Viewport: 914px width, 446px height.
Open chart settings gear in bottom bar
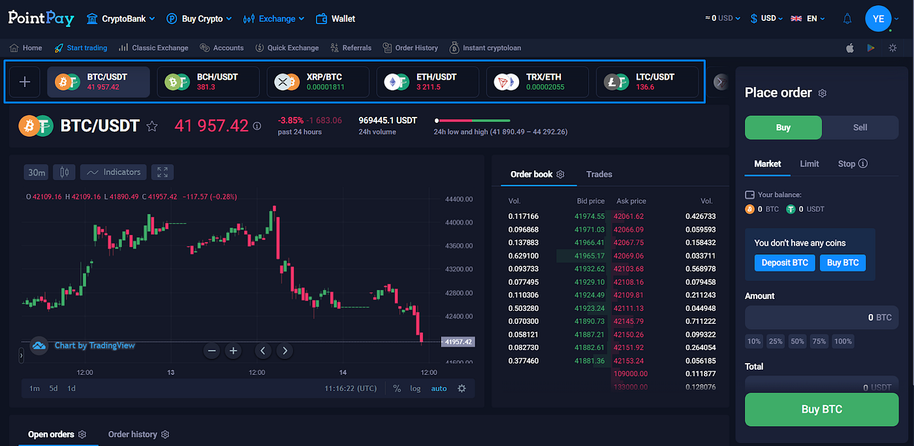[x=462, y=388]
